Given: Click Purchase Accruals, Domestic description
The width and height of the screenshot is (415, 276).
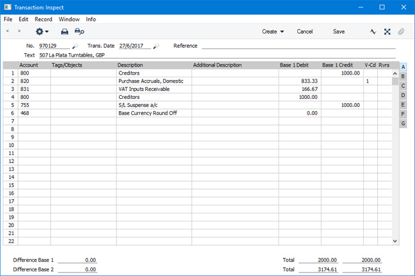Looking at the screenshot, I should pyautogui.click(x=151, y=81).
